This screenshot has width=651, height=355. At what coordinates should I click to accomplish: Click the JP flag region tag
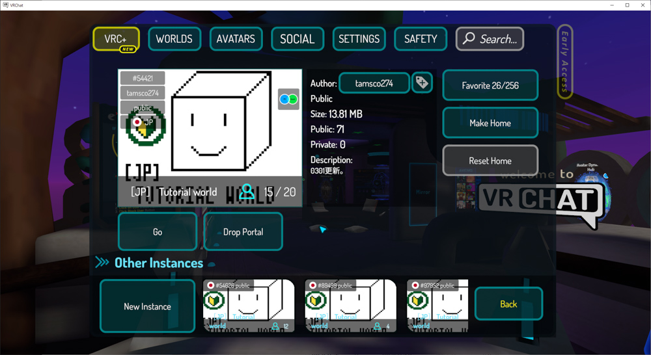pos(143,122)
